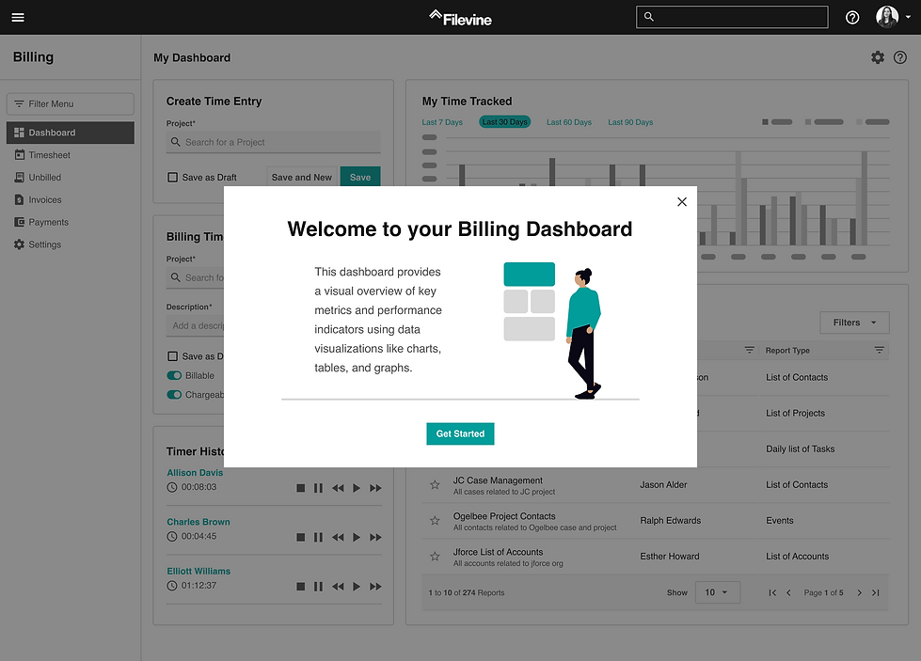The image size is (921, 661).
Task: Click dashboard help question mark icon
Action: (900, 57)
